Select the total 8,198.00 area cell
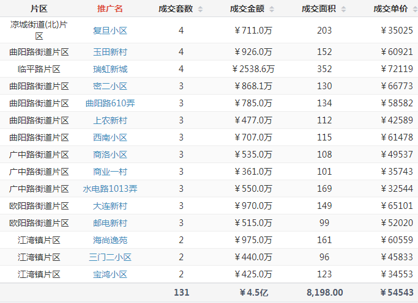Viewport: 418px width, 303px height. 325,293
